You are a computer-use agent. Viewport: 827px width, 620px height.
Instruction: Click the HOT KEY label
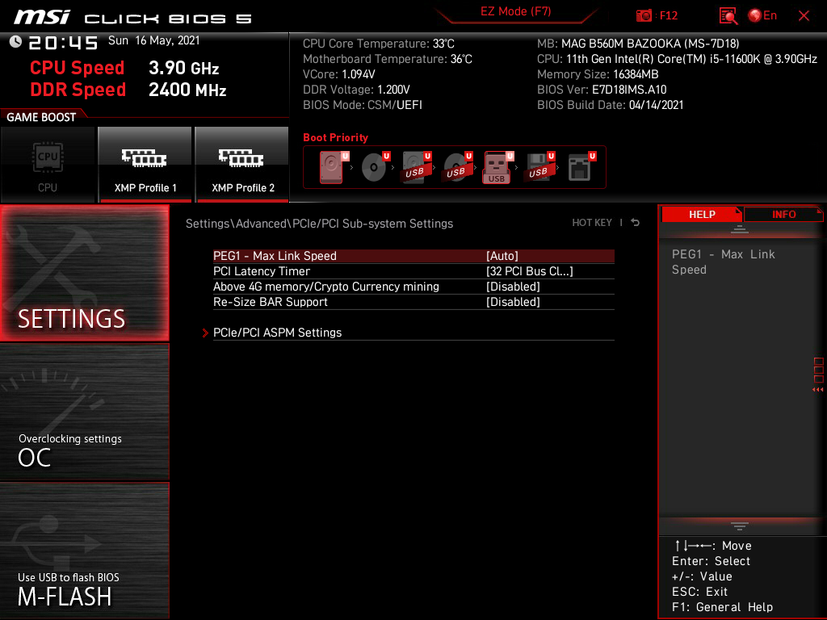click(x=592, y=223)
